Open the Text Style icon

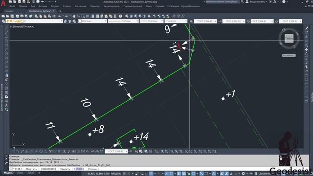(191, 21)
